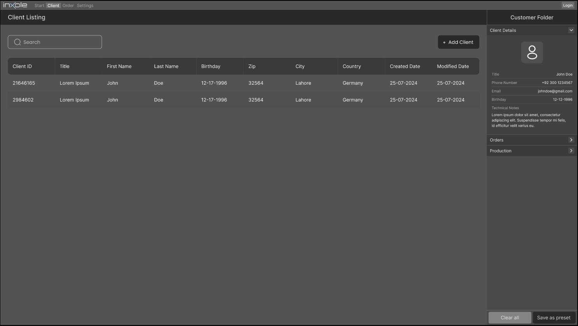This screenshot has height=326, width=578.
Task: Click Save as preset button
Action: point(554,317)
